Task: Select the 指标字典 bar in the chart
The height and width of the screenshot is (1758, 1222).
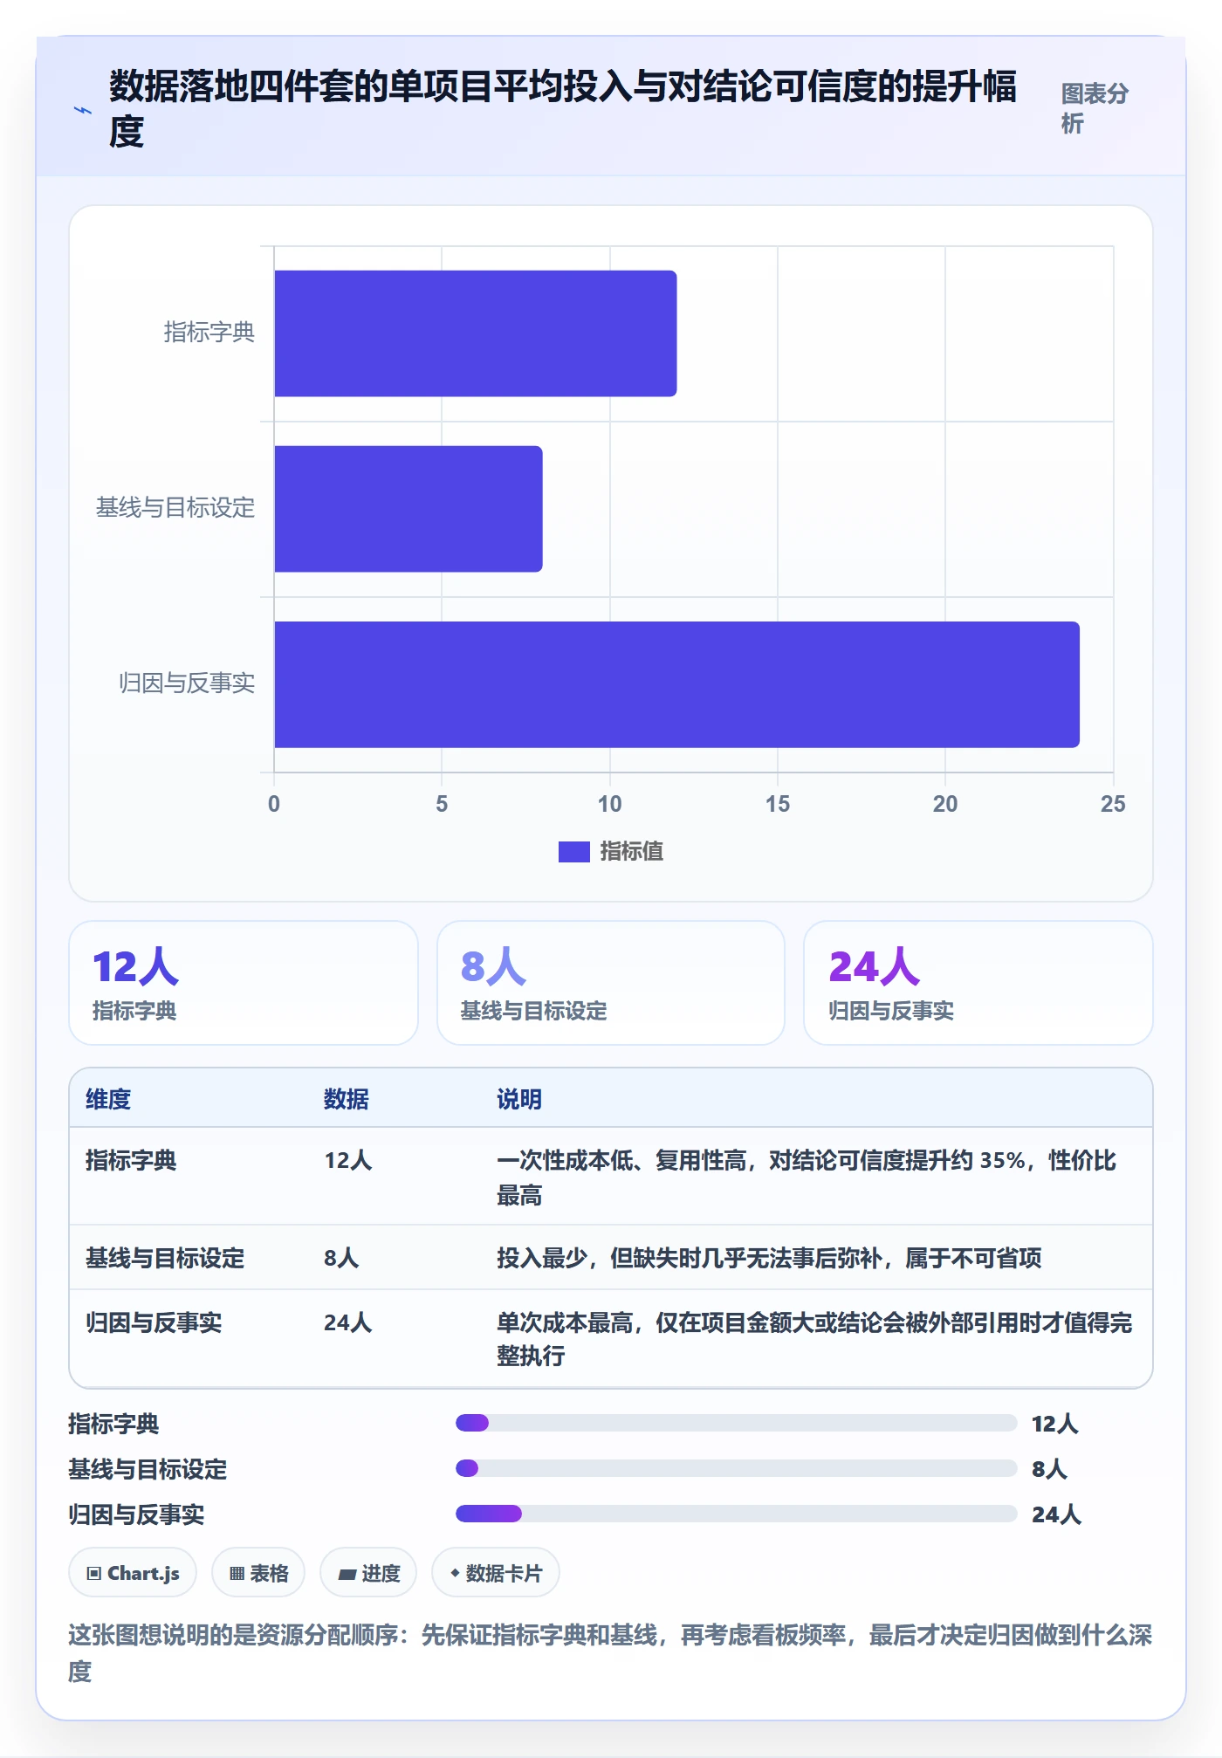Action: [476, 333]
